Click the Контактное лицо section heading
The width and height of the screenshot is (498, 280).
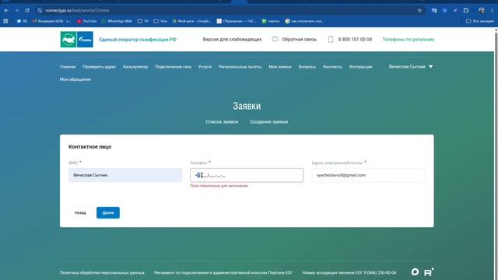pos(90,147)
